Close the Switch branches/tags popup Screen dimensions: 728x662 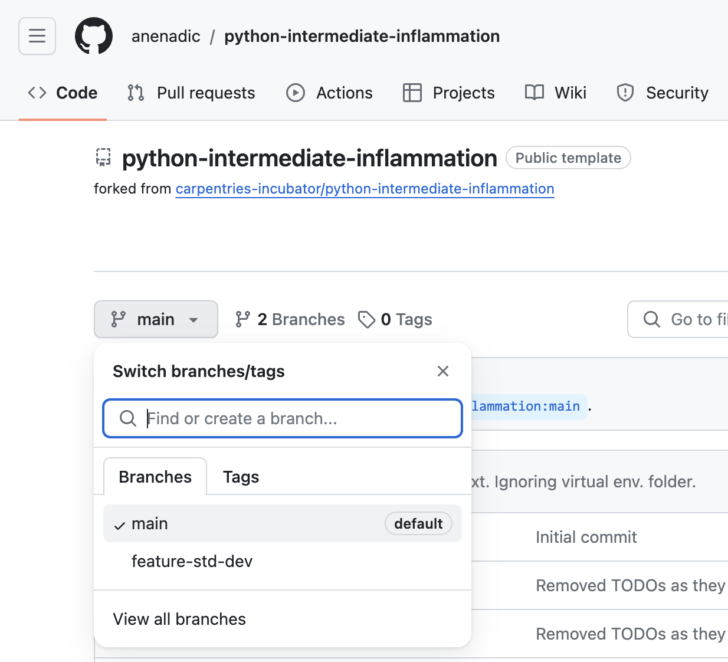pos(443,371)
